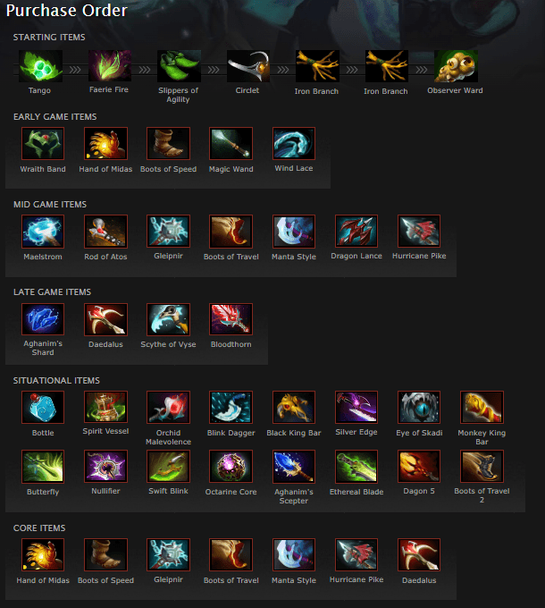The image size is (545, 608).
Task: Click the Tango starting item icon
Action: (x=41, y=66)
